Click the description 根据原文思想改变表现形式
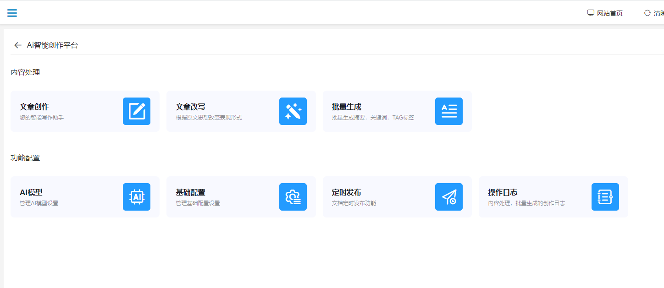This screenshot has height=288, width=664. (209, 118)
